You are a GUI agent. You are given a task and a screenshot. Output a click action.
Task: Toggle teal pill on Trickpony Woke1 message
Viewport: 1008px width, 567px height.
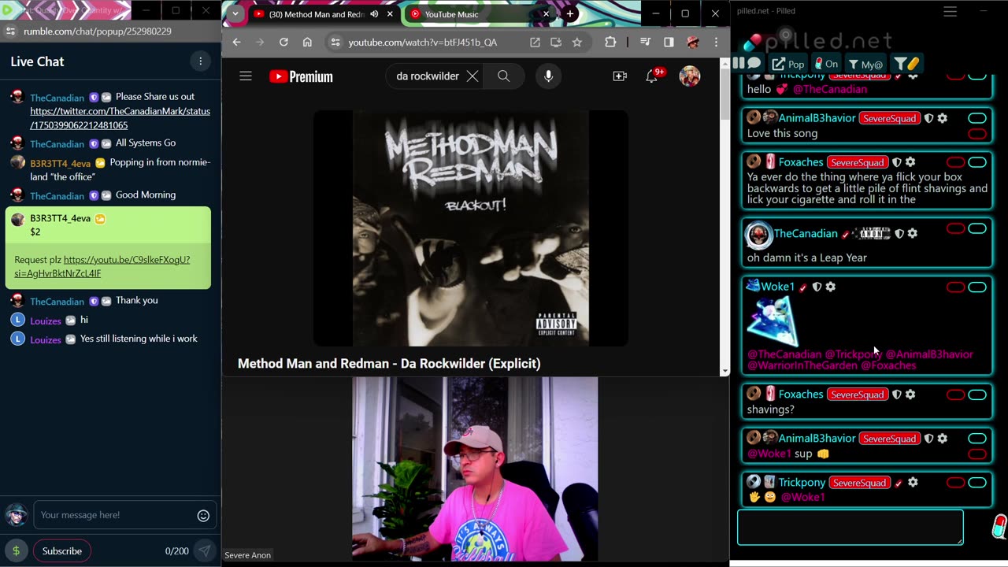click(x=977, y=483)
